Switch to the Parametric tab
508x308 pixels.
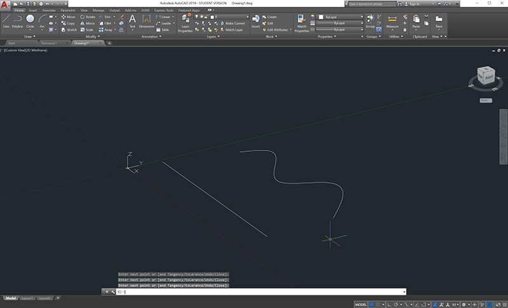point(68,10)
